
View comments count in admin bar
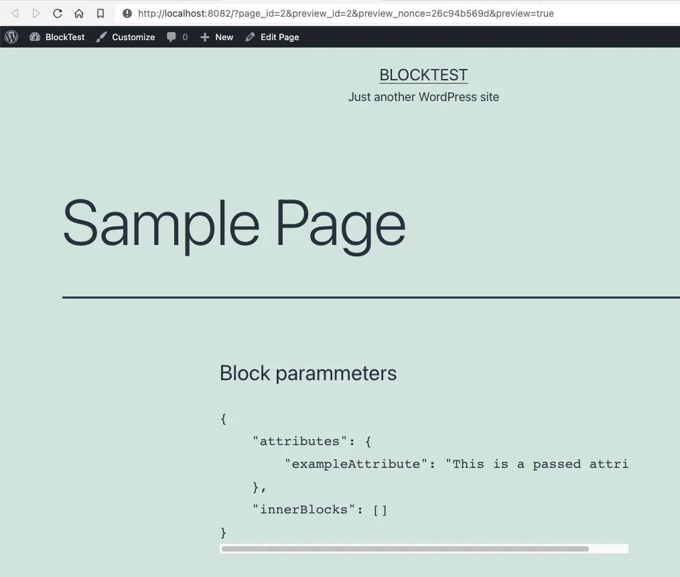point(177,37)
